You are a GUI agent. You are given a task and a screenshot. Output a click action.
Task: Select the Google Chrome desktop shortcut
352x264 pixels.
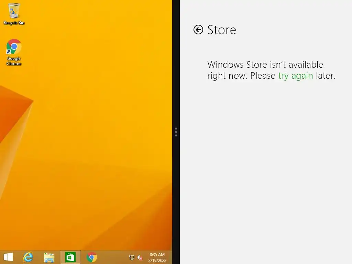tap(14, 52)
